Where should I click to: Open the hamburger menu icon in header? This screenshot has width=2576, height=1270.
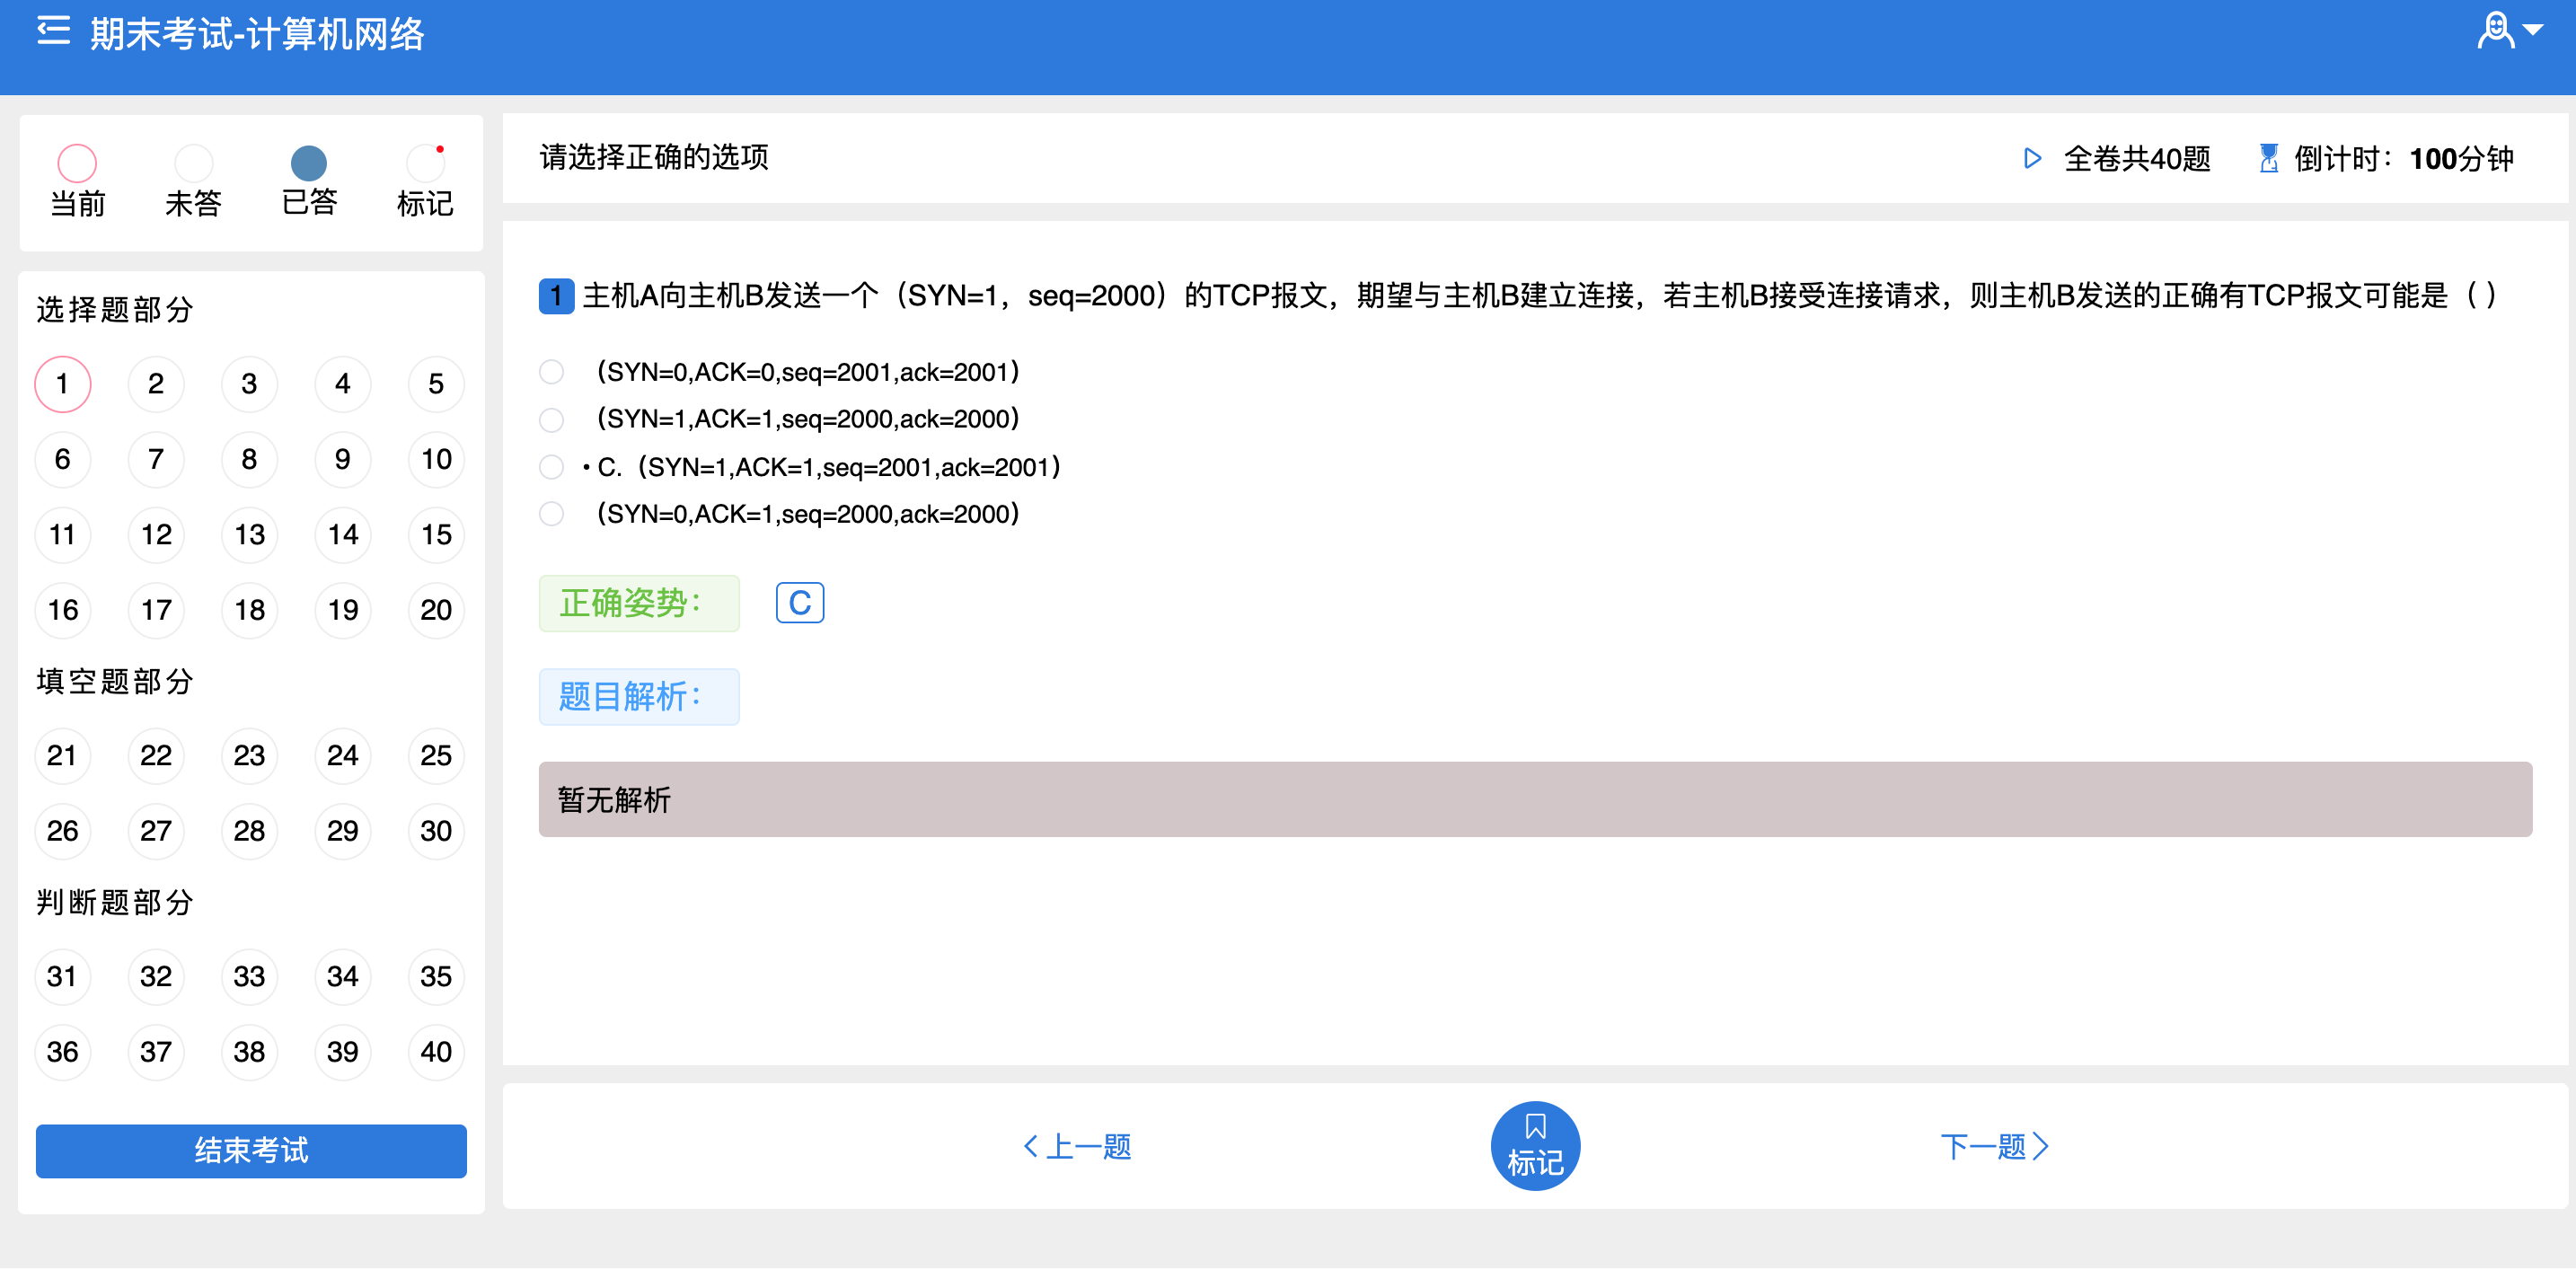coord(53,31)
